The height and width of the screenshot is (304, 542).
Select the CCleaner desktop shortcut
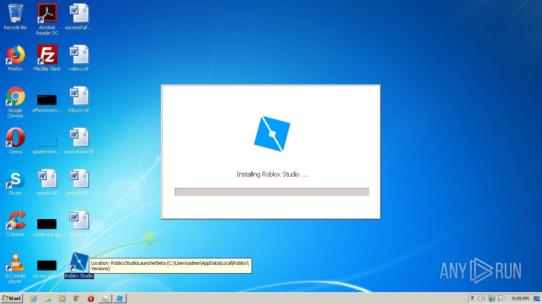point(15,224)
